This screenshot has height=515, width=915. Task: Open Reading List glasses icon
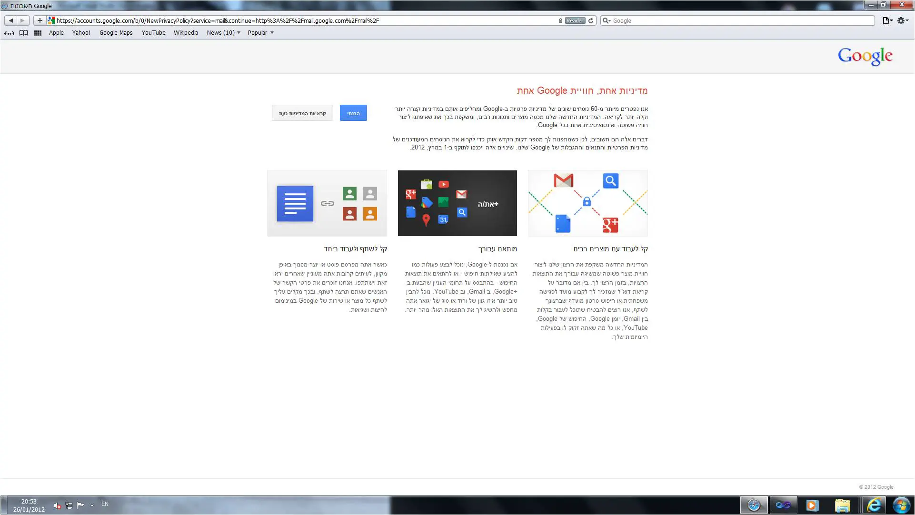9,33
